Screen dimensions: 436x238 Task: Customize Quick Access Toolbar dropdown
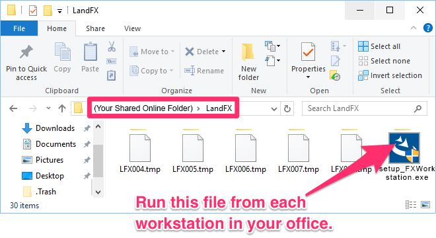59,11
